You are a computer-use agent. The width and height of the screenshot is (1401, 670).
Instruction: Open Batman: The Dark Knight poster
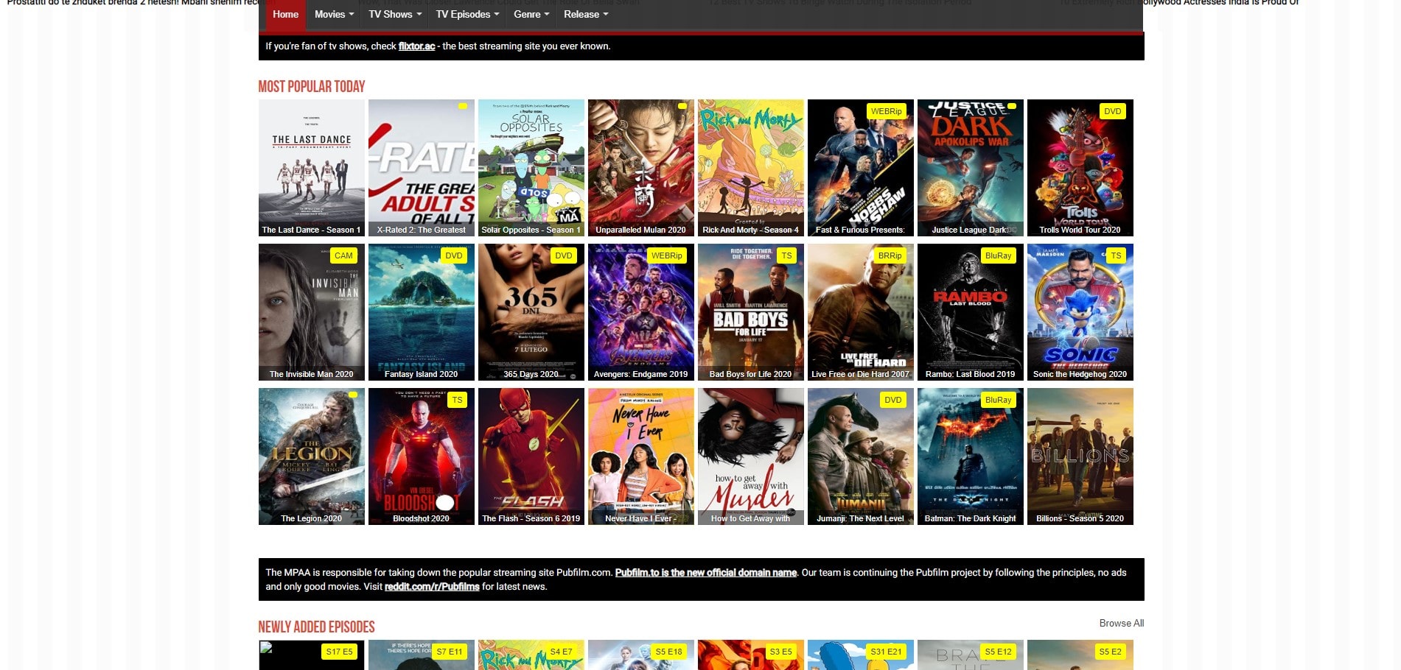coord(971,456)
